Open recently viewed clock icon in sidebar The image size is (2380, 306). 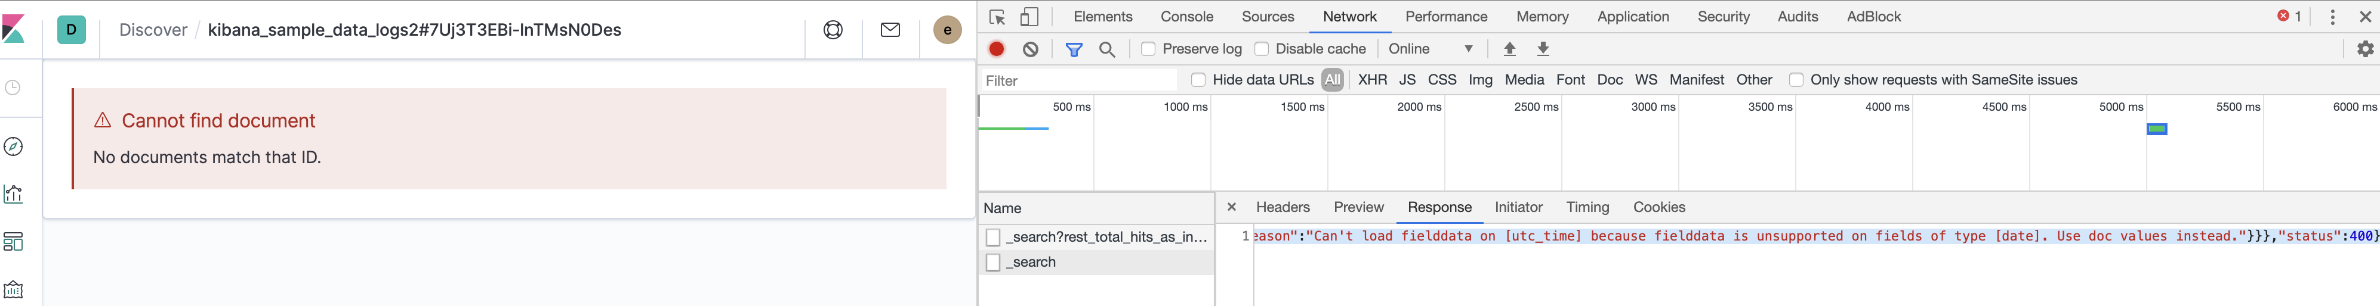[13, 88]
